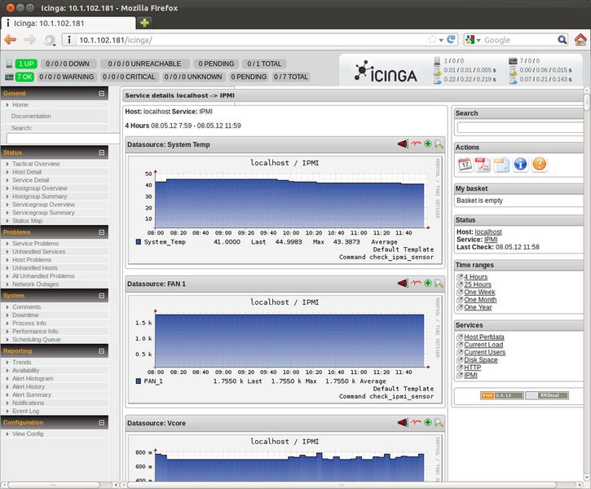This screenshot has width=591, height=489.
Task: Add Vcore graph to basket
Action: coord(427,422)
